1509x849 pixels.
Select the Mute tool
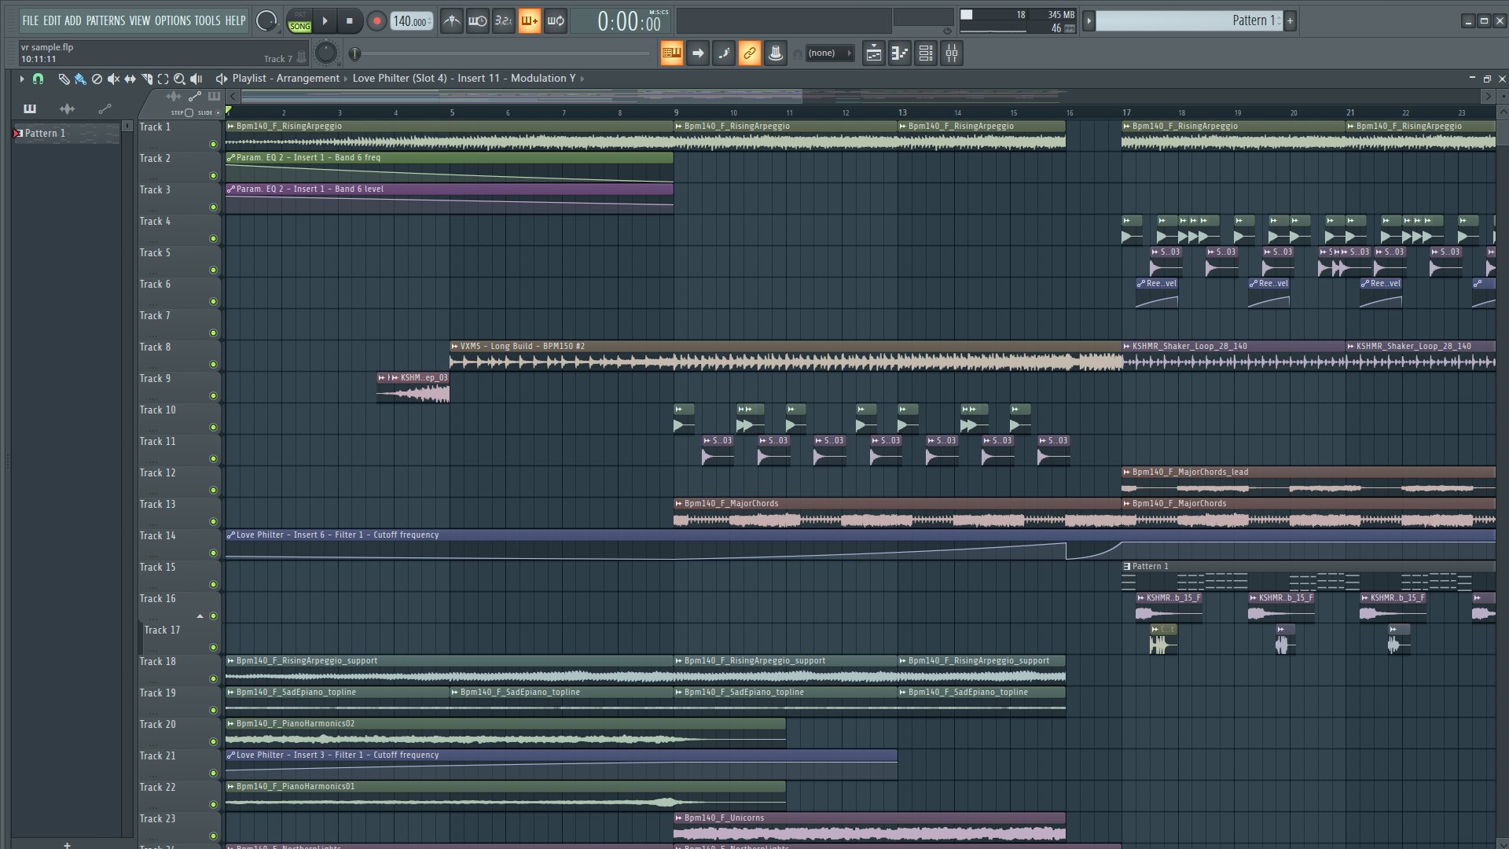point(113,79)
